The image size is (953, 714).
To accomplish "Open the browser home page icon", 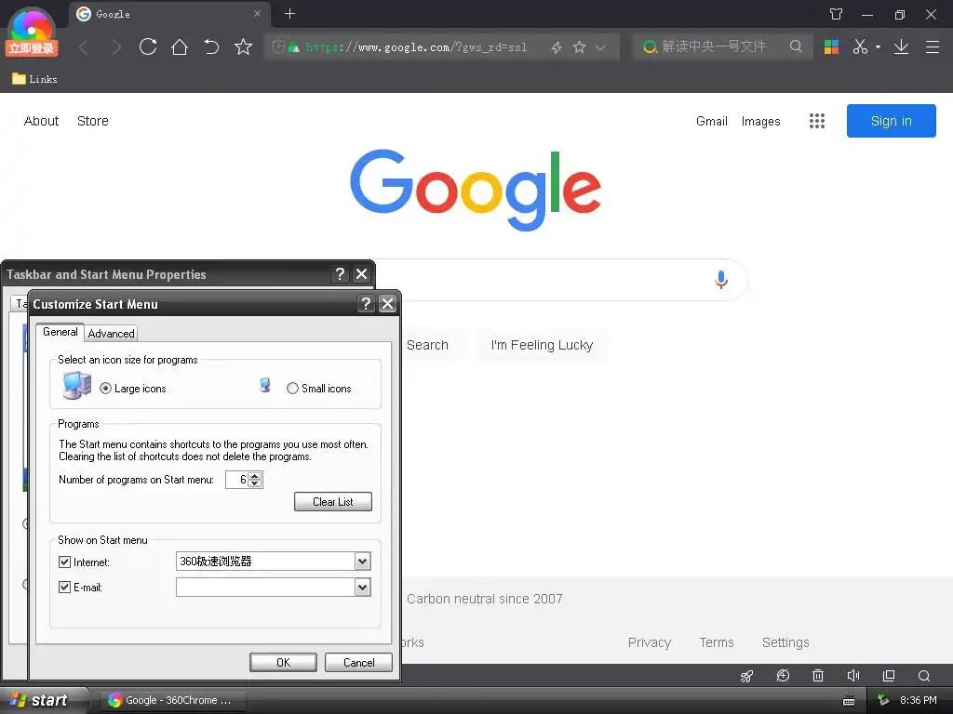I will 180,46.
